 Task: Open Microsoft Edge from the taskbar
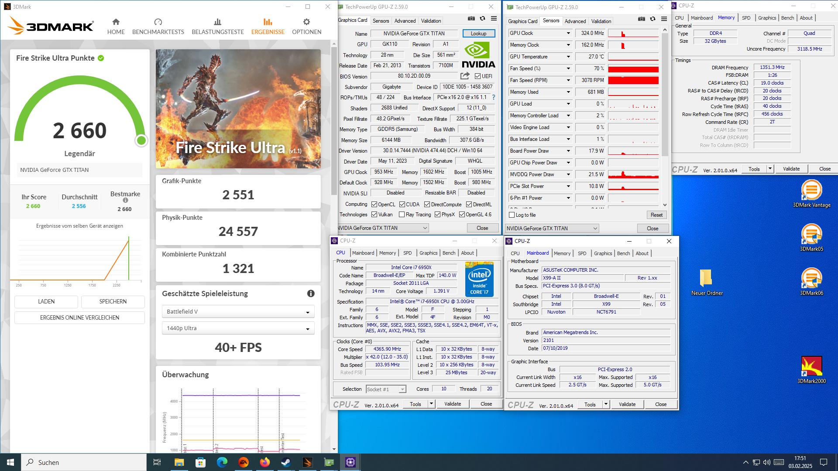click(222, 462)
